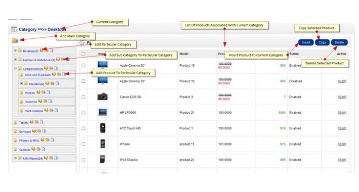Click the Copy button
The width and height of the screenshot is (359, 192).
(x=323, y=42)
